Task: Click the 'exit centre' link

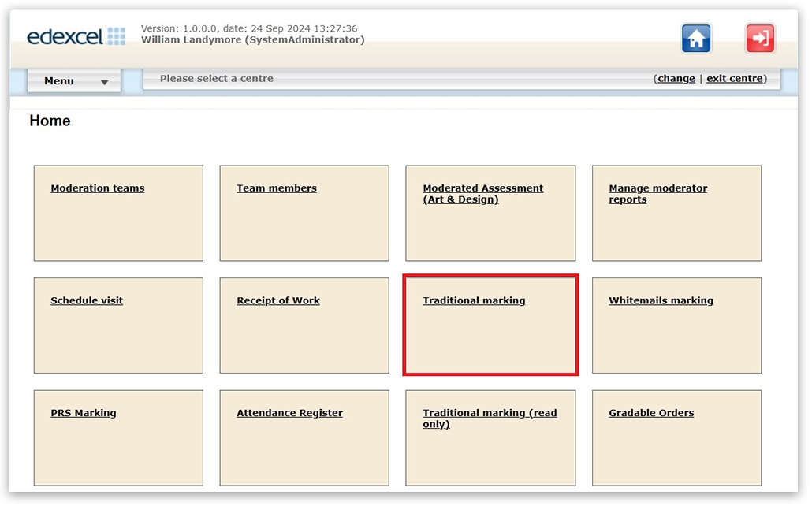Action: [734, 79]
